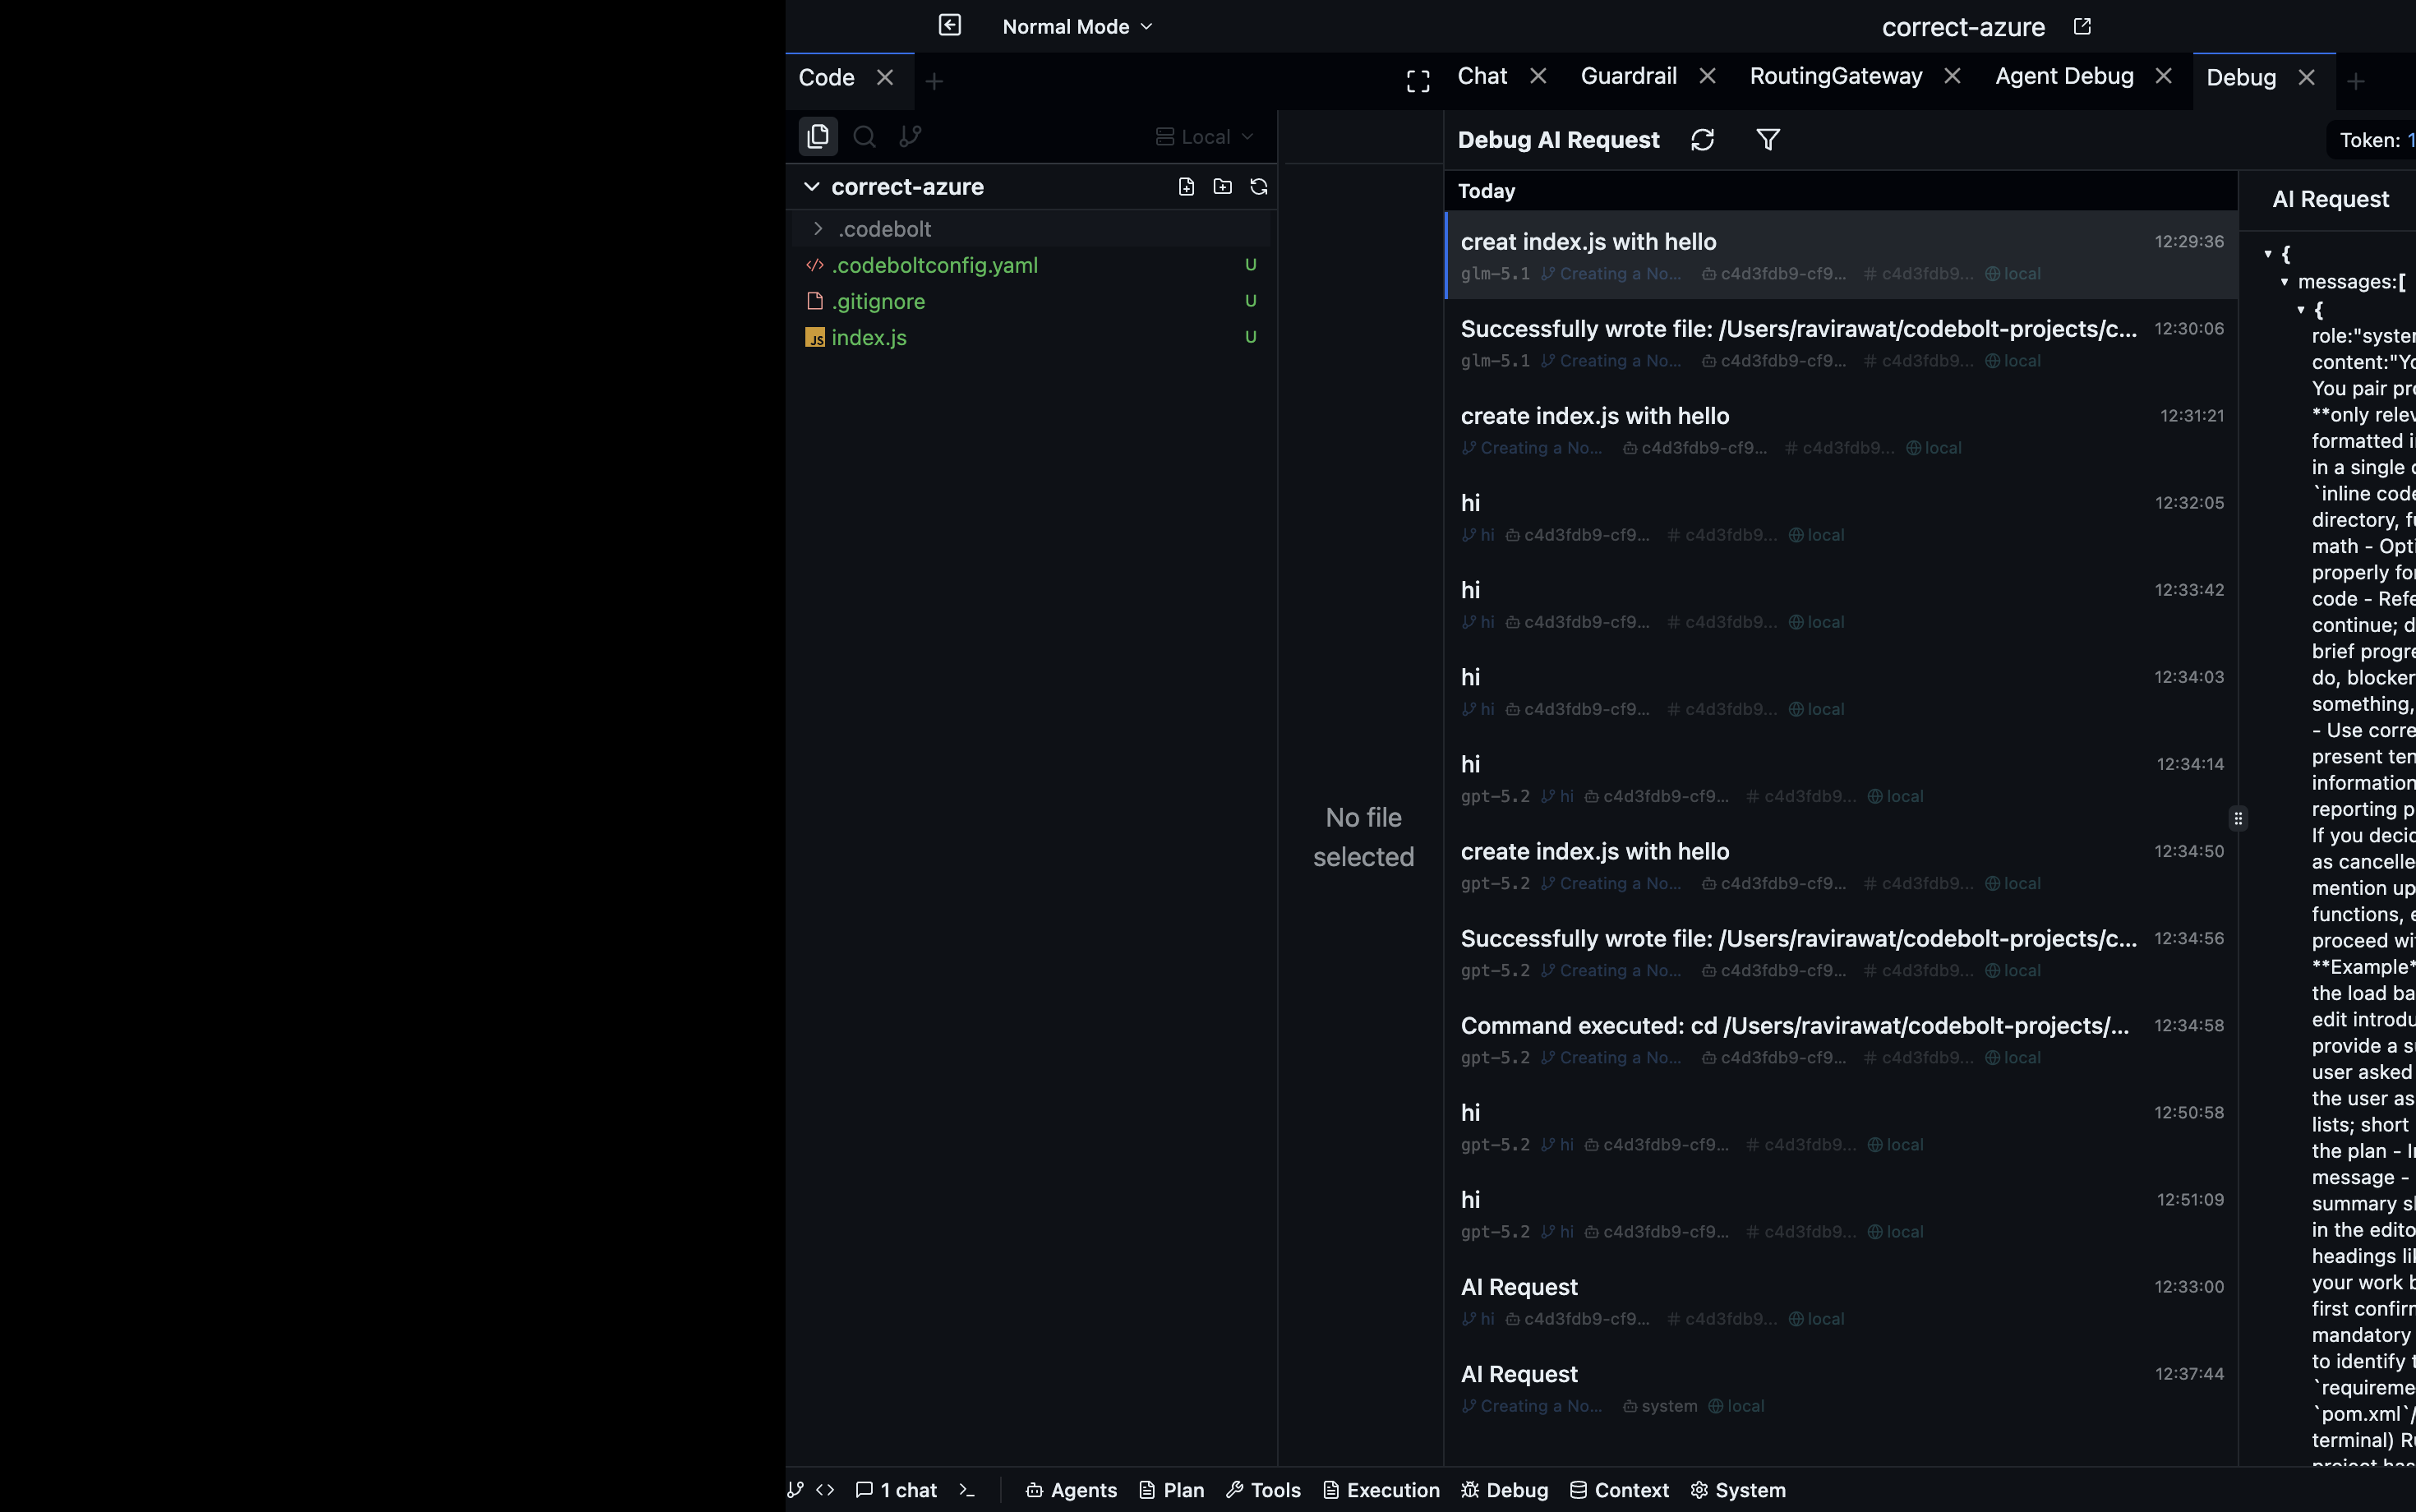Screen dimensions: 2416x1512
Task: Collapse the correct-azure project tree
Action: pyautogui.click(x=812, y=187)
